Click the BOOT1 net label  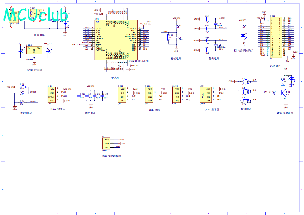tap(33, 102)
